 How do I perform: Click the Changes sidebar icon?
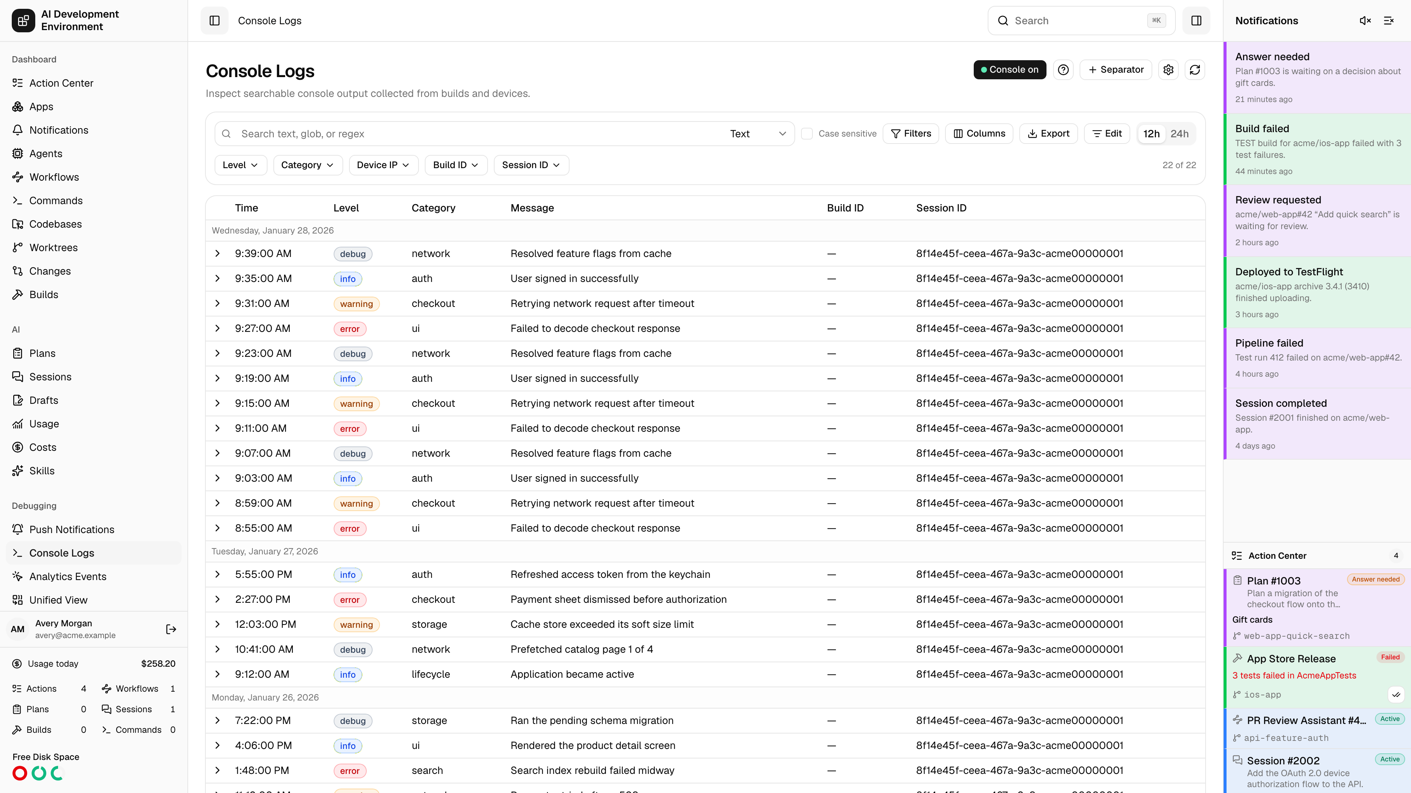tap(18, 271)
